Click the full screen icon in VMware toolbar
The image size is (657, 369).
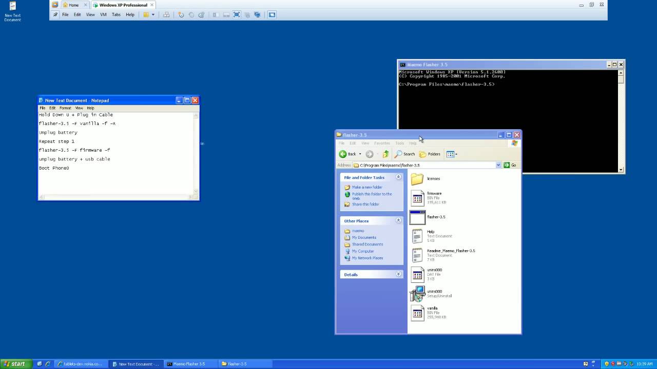click(237, 15)
